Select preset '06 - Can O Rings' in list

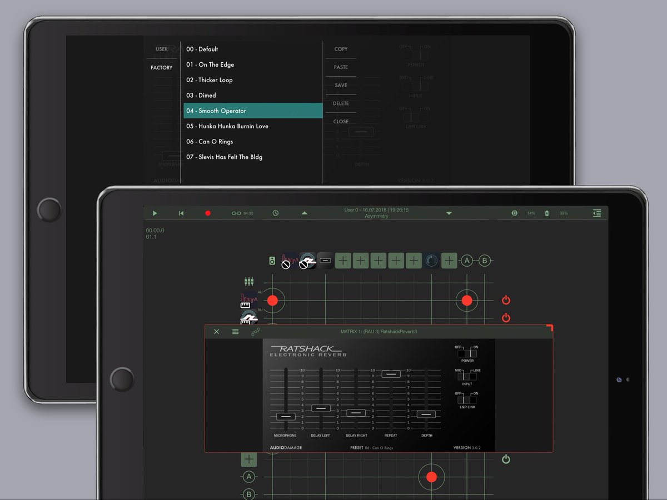pyautogui.click(x=253, y=142)
